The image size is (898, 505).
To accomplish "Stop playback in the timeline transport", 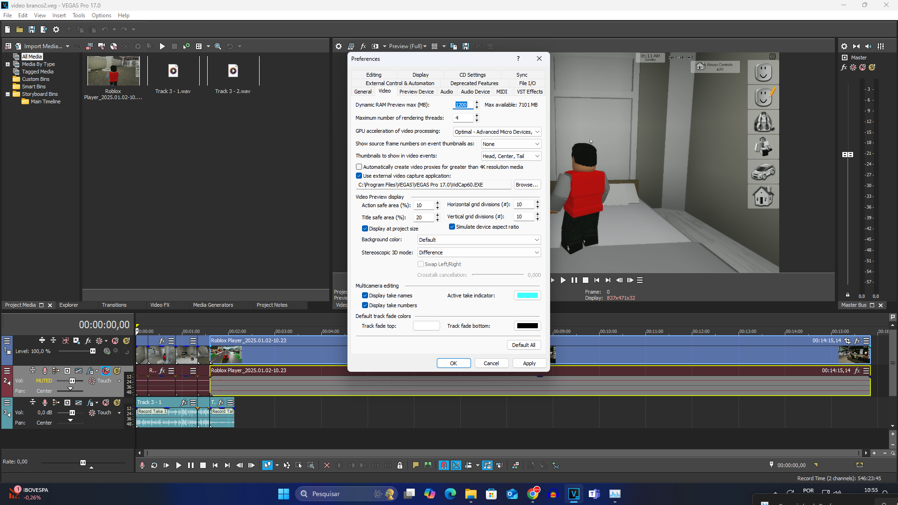I will [203, 465].
